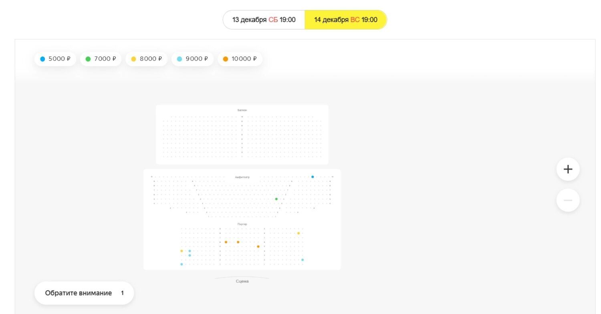Toggle the 7000 ₽ price filter
This screenshot has height=314, width=601.
pyautogui.click(x=101, y=59)
